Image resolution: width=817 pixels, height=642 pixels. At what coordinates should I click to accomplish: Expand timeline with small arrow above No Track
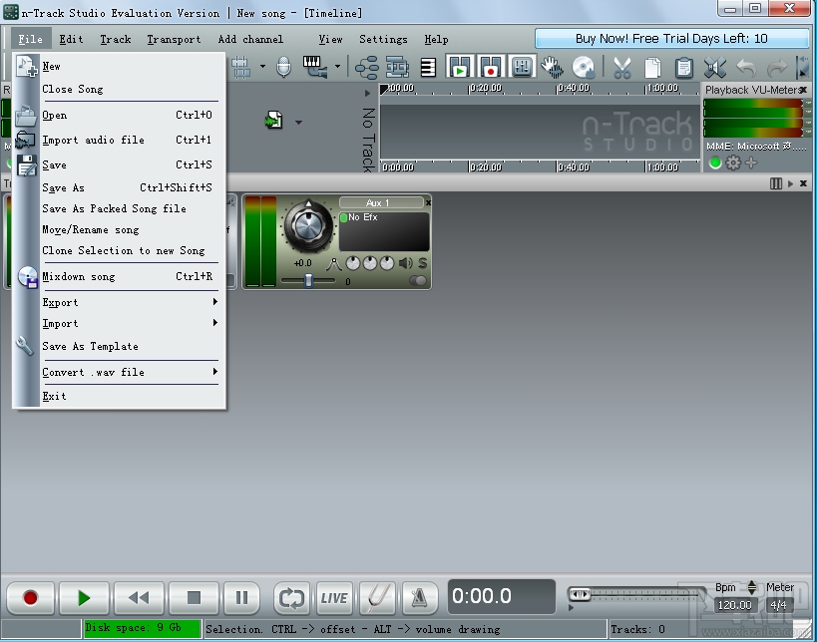point(367,94)
